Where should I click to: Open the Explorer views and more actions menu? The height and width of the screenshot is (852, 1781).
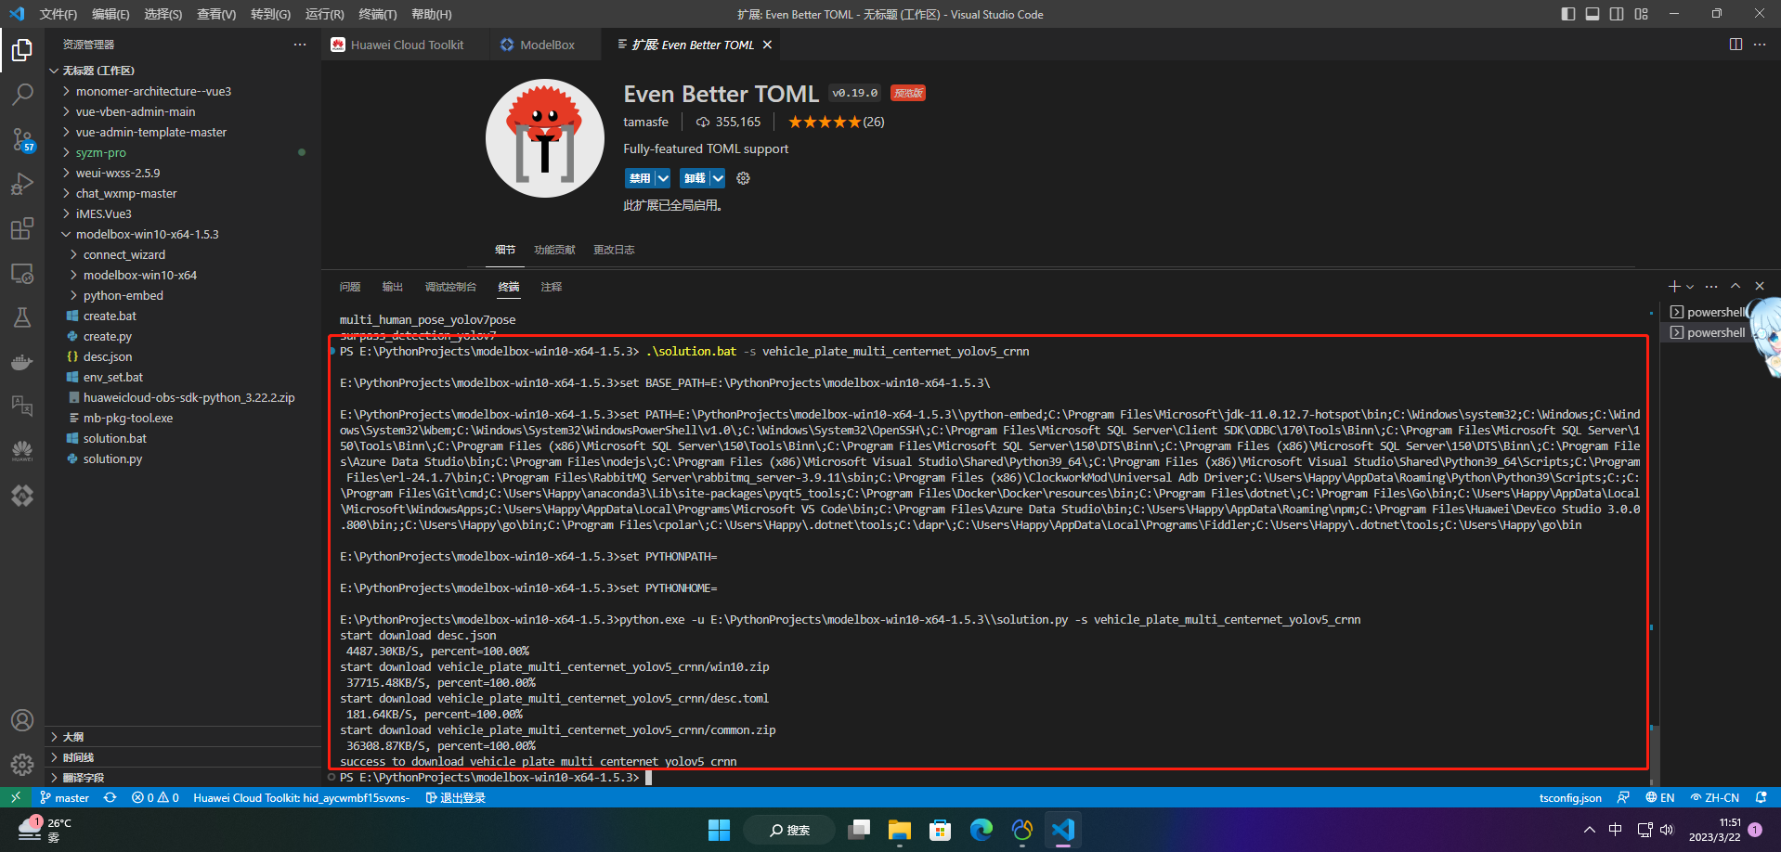299,45
